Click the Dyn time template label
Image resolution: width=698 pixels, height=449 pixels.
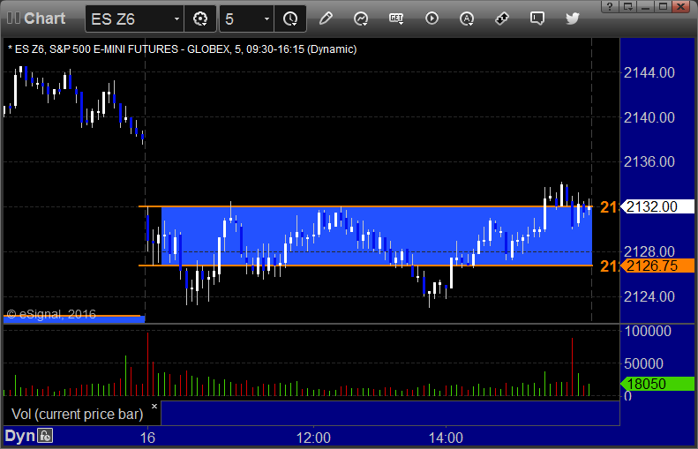19,436
